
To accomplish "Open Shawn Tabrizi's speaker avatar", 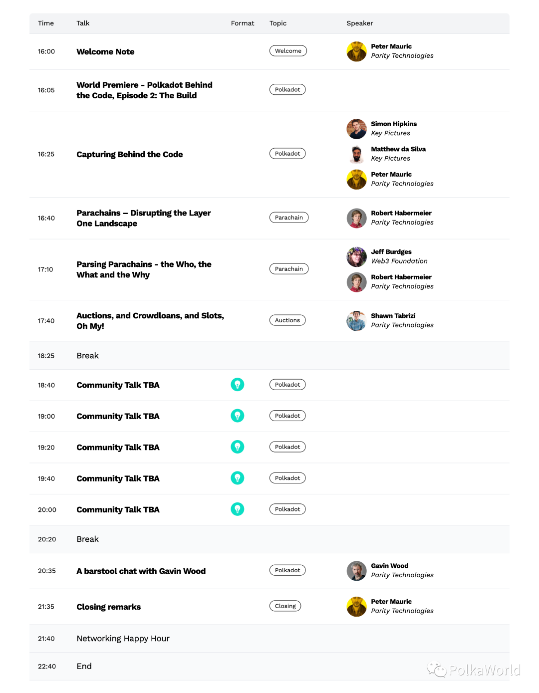I will [357, 321].
